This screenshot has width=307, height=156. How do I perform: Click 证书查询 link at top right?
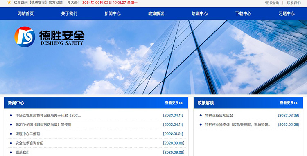[x=272, y=3]
